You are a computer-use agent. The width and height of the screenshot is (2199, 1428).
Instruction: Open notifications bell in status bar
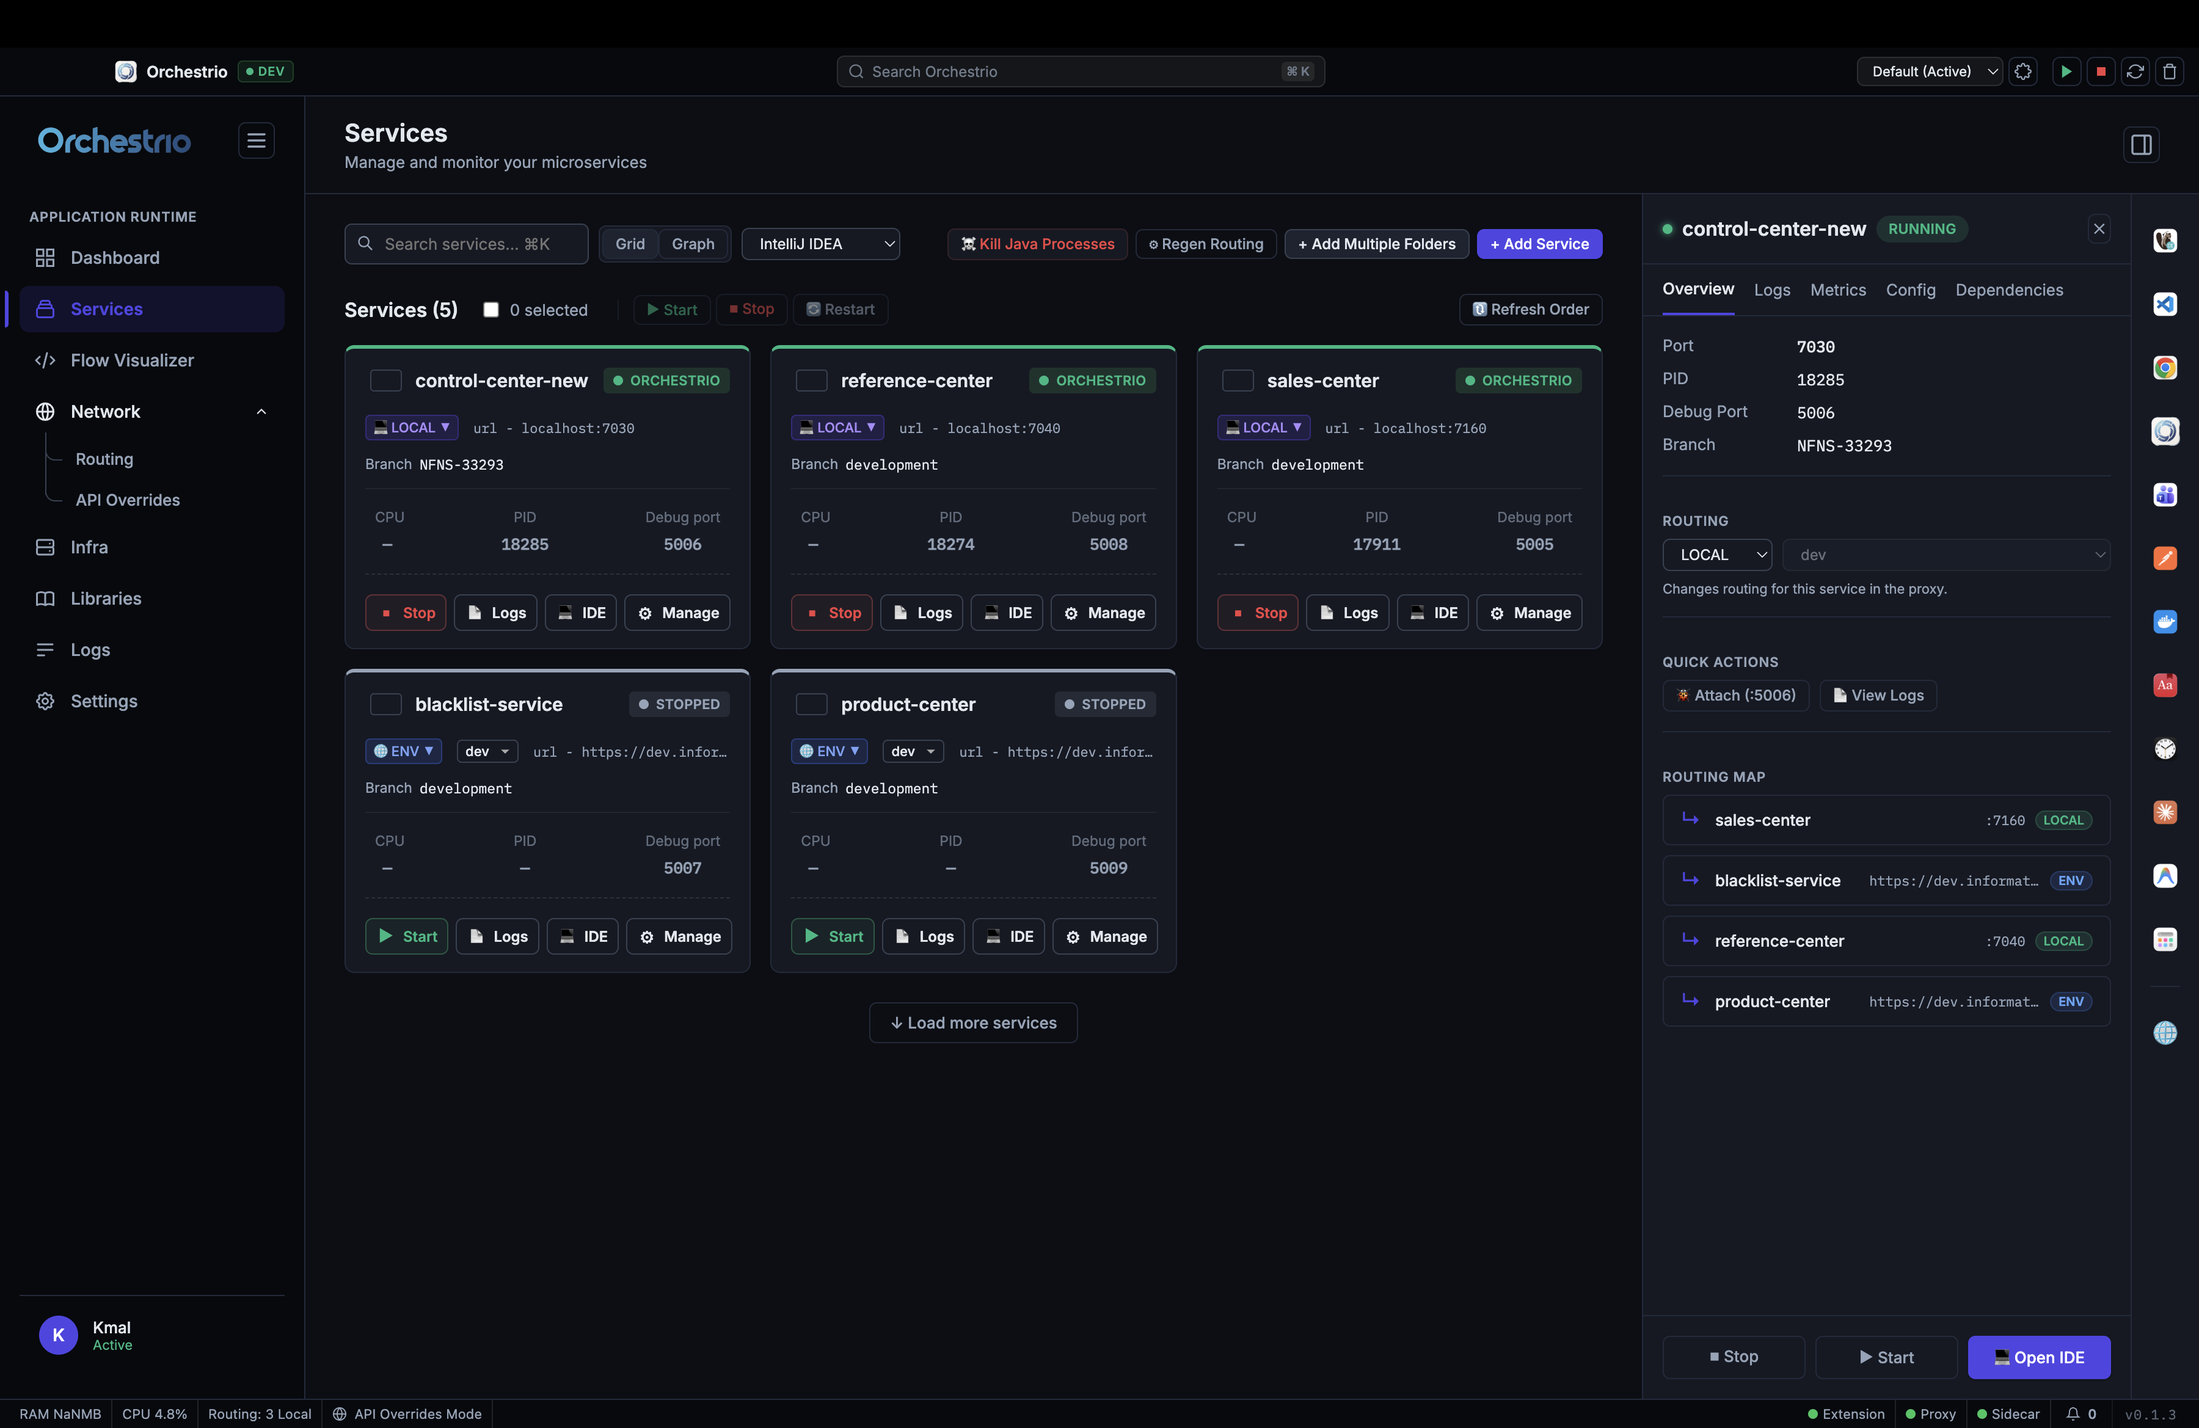[2073, 1413]
